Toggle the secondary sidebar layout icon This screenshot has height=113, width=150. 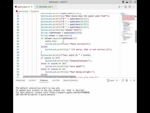[130, 2]
